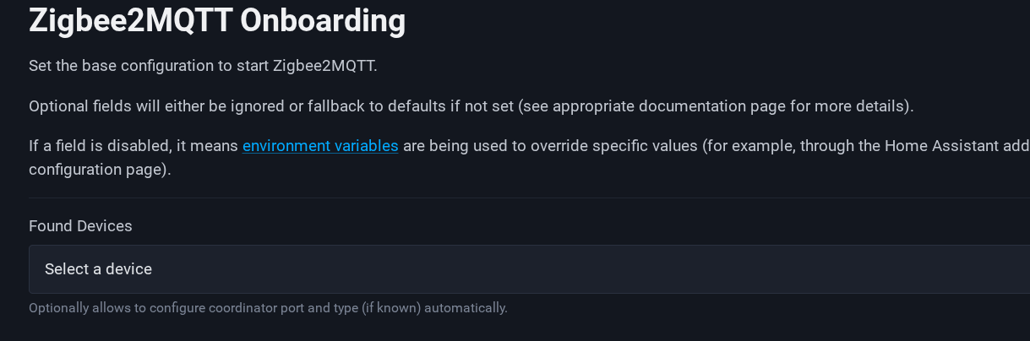Click the 'Select a device' placeholder text
The width and height of the screenshot is (1030, 341).
[x=98, y=269]
